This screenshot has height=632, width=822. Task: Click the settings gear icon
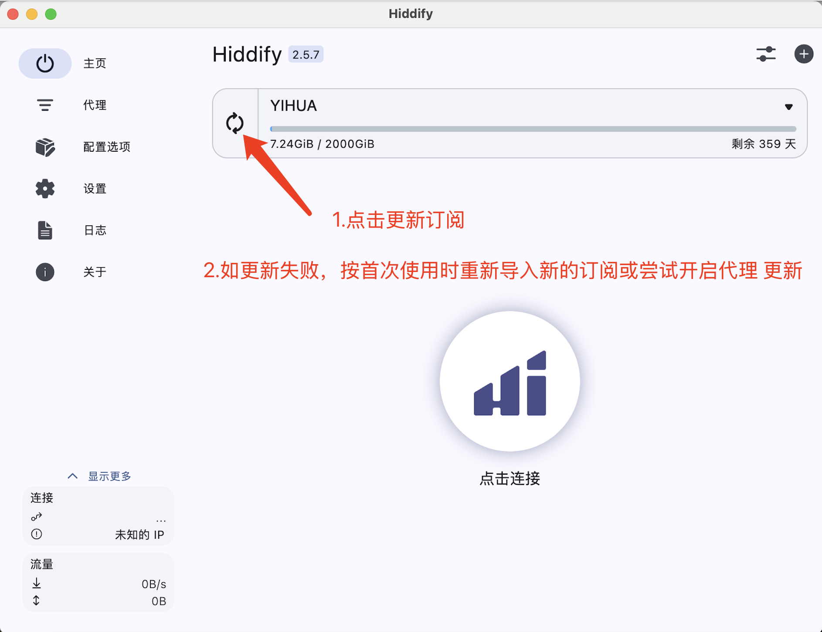tap(45, 189)
